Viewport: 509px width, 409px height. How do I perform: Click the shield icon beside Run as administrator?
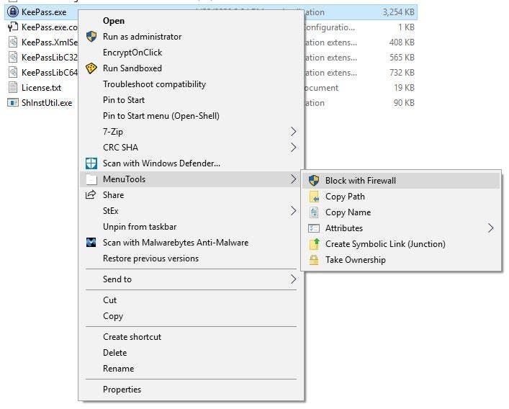coord(91,36)
